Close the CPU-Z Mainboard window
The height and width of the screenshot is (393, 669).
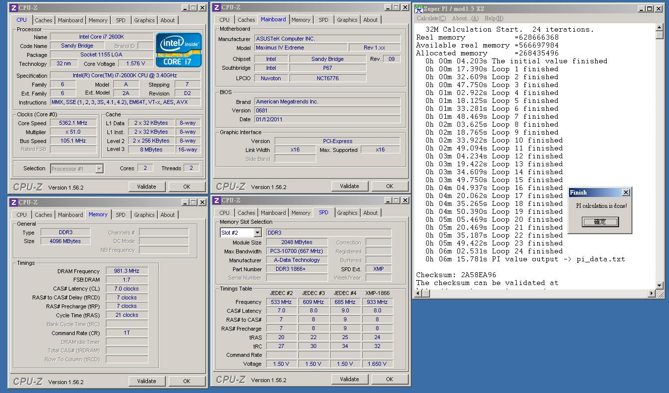[x=404, y=7]
